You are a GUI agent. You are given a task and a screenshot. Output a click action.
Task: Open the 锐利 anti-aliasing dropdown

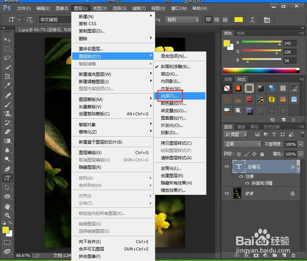pyautogui.click(x=182, y=20)
